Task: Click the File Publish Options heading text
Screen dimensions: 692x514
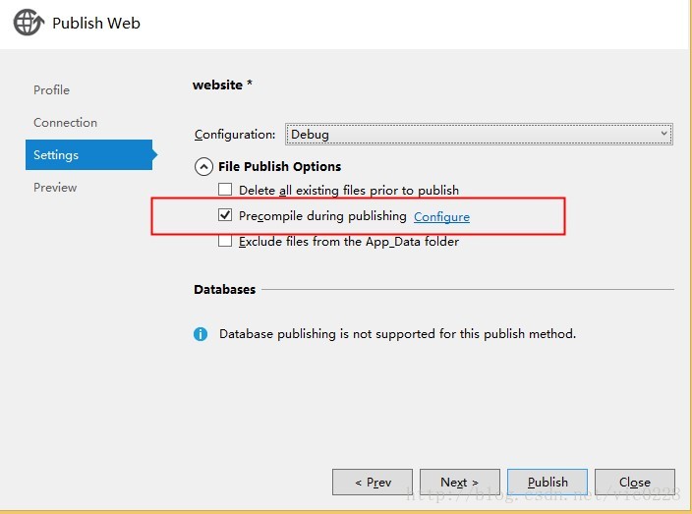Action: (280, 167)
